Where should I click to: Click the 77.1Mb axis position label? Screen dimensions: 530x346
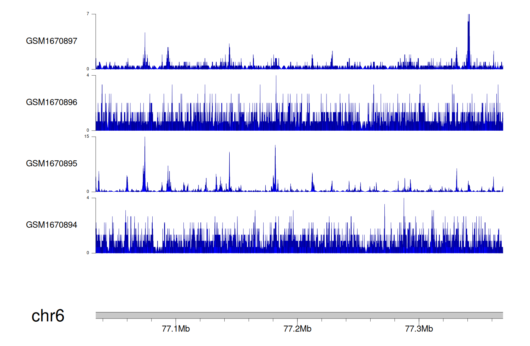coord(176,329)
